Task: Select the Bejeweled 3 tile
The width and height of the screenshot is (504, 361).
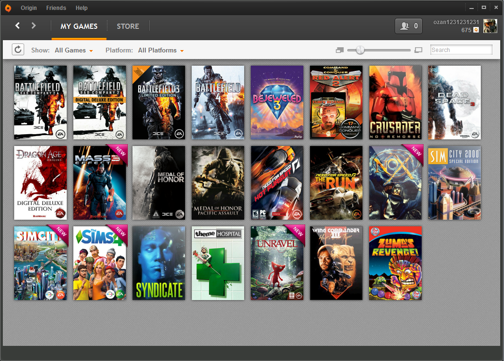Action: click(x=277, y=103)
